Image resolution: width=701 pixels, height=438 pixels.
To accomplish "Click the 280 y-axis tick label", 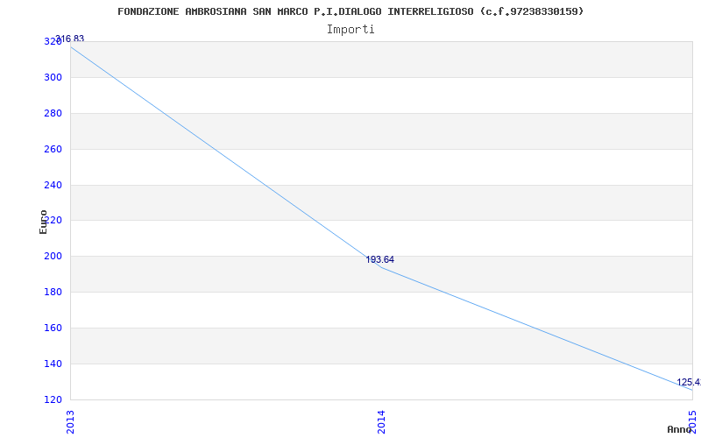I will pyautogui.click(x=53, y=114).
